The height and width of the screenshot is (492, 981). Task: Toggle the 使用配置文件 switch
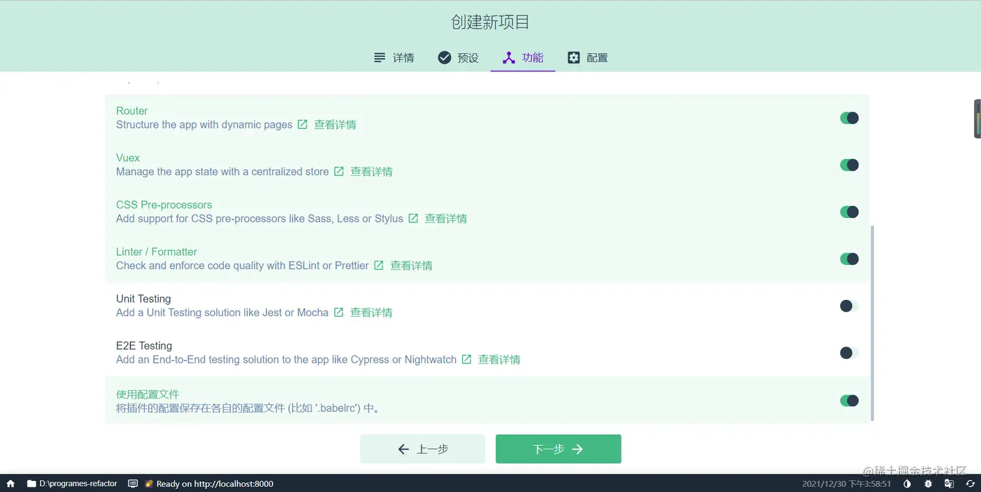[849, 400]
